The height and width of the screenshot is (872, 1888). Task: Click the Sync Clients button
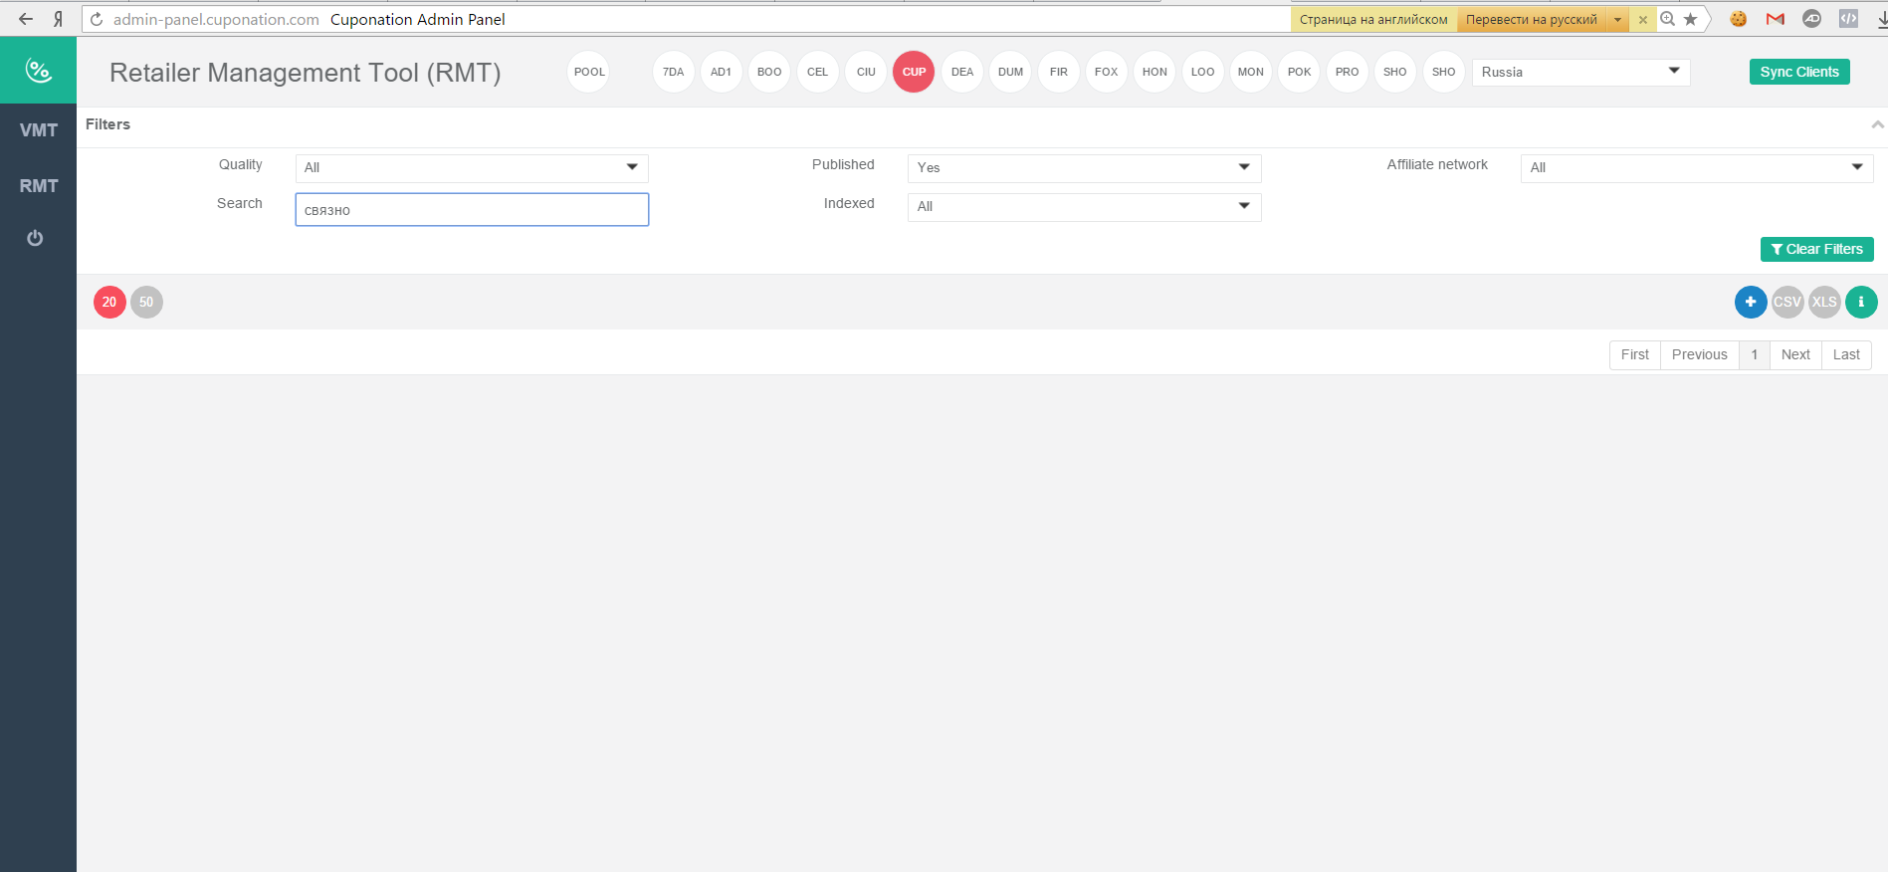coord(1799,72)
